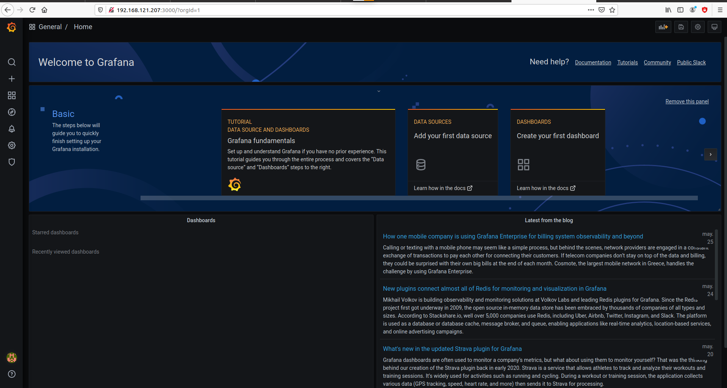
Task: Click the Dashboards panel title
Action: 201,220
